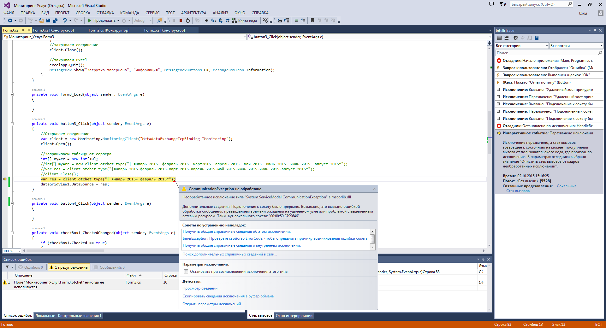This screenshot has height=328, width=606.
Task: Click link 'Просмотр сведений...'
Action: point(201,288)
